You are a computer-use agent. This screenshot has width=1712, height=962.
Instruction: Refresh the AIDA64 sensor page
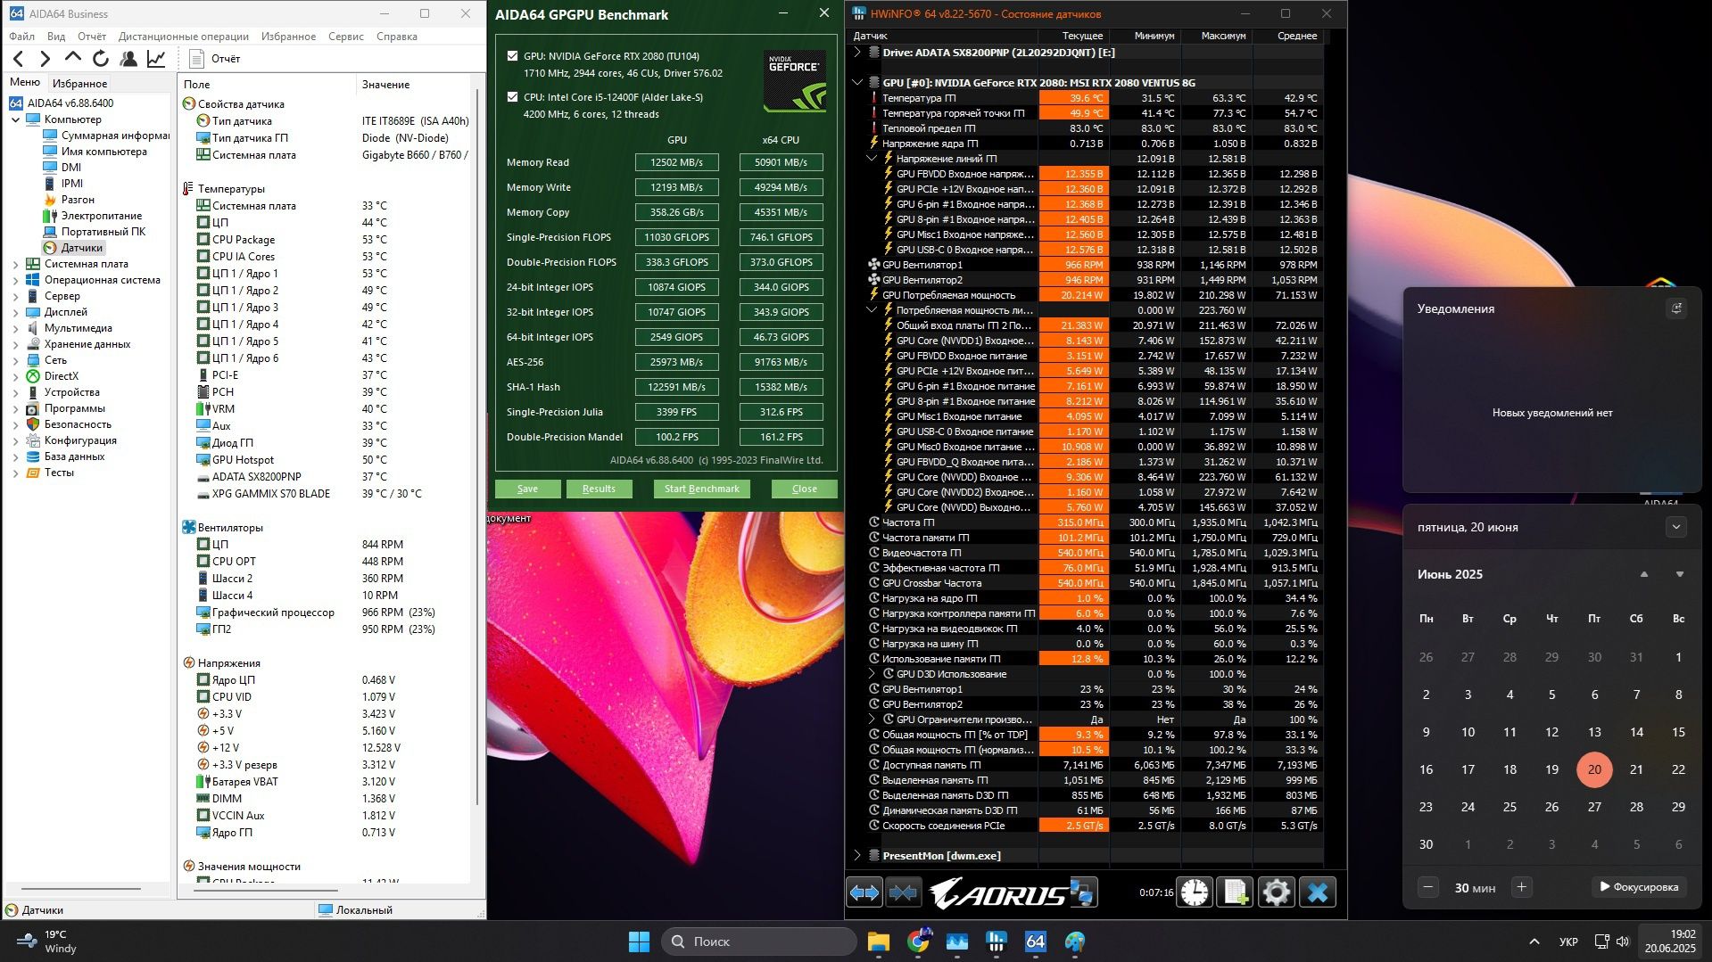point(101,59)
